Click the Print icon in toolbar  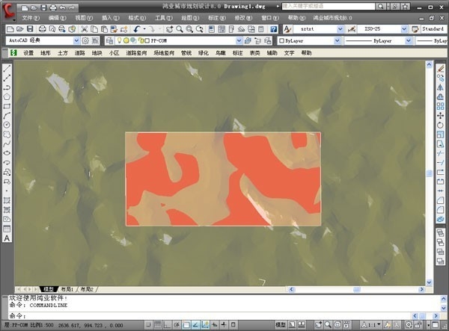pyautogui.click(x=43, y=28)
